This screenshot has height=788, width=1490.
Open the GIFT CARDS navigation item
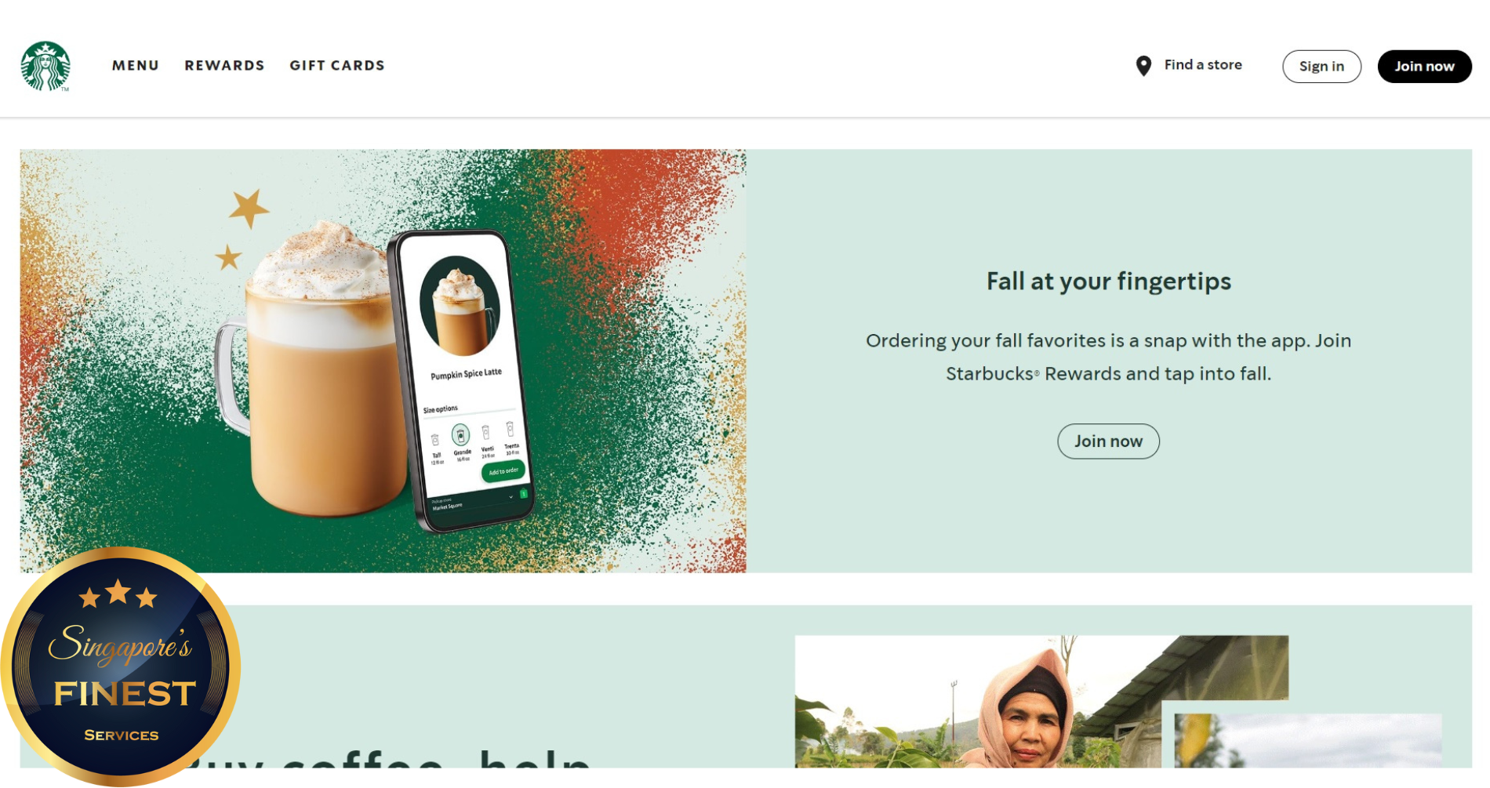[x=337, y=66]
